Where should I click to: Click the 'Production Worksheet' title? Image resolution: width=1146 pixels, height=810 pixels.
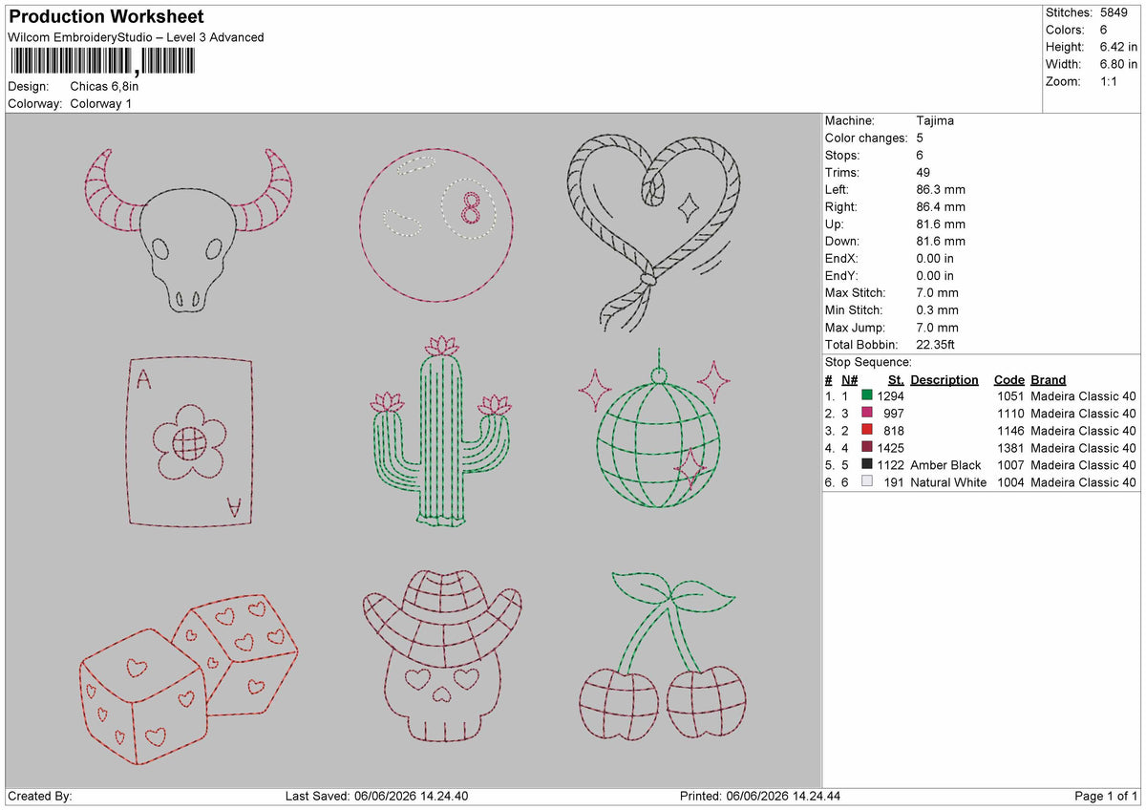click(106, 17)
